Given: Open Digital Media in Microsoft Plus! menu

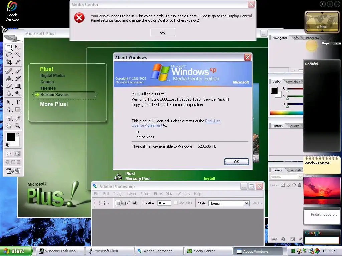Looking at the screenshot, I should point(52,76).
